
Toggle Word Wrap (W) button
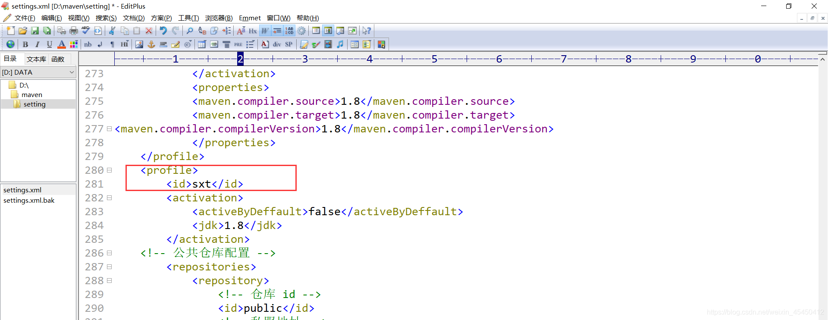pos(265,31)
